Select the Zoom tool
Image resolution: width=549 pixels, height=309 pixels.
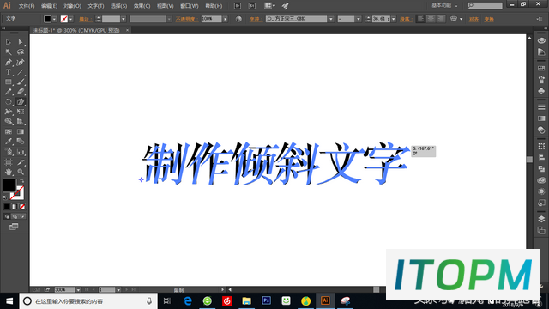pos(21,172)
